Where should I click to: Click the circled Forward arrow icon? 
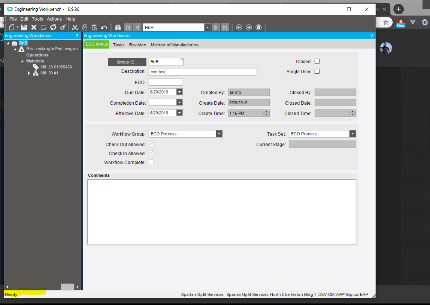(x=249, y=27)
